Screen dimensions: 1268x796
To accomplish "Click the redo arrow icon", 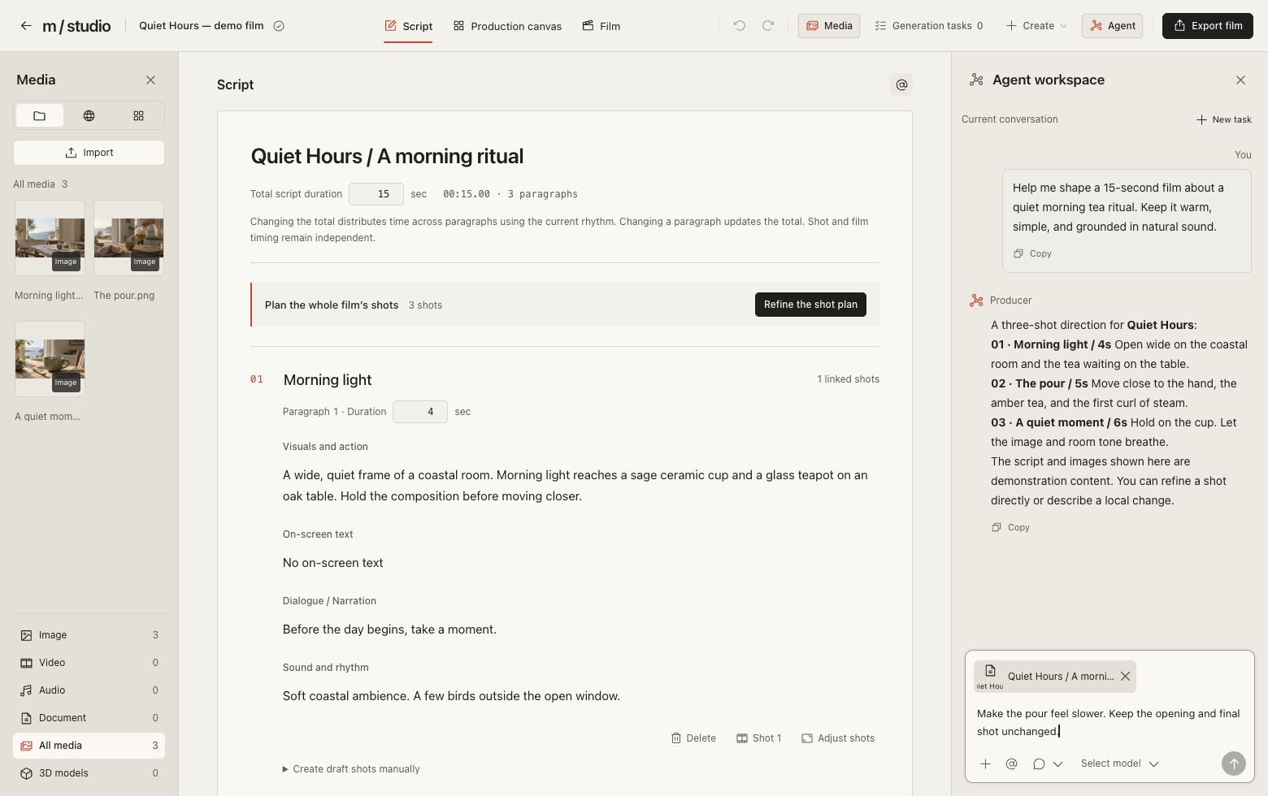I will [768, 26].
